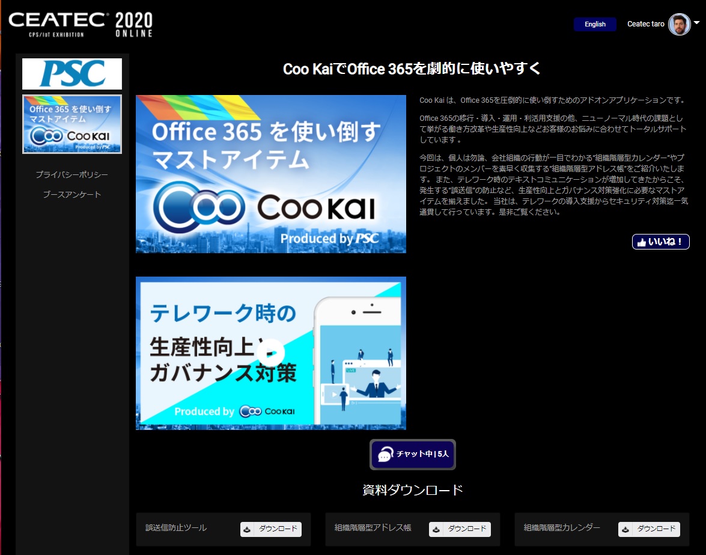This screenshot has width=706, height=555.
Task: Open the Ceatec taro user avatar
Action: (x=679, y=24)
